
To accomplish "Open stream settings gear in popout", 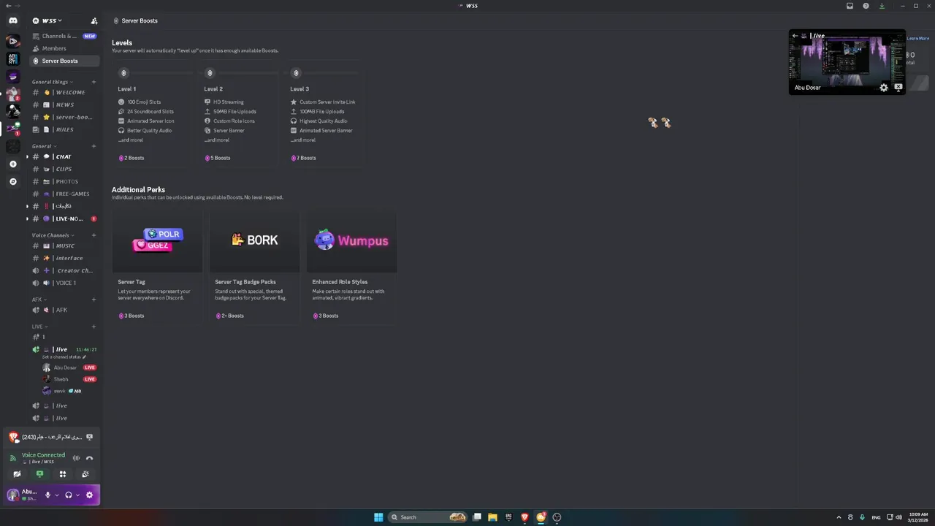I will click(884, 88).
